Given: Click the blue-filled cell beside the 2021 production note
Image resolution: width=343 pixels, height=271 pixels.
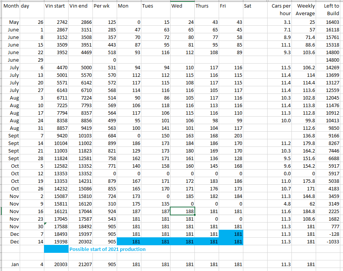Looking at the screenshot, I should [56, 249].
